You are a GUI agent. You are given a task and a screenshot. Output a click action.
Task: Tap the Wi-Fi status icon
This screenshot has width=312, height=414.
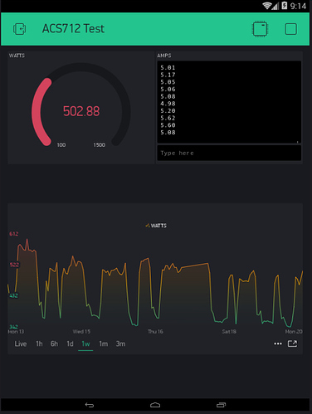tap(266, 6)
